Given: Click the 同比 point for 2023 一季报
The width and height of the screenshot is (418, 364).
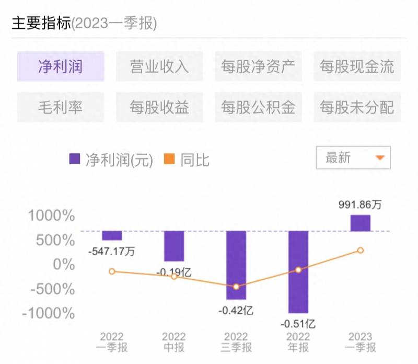Looking at the screenshot, I should [361, 251].
